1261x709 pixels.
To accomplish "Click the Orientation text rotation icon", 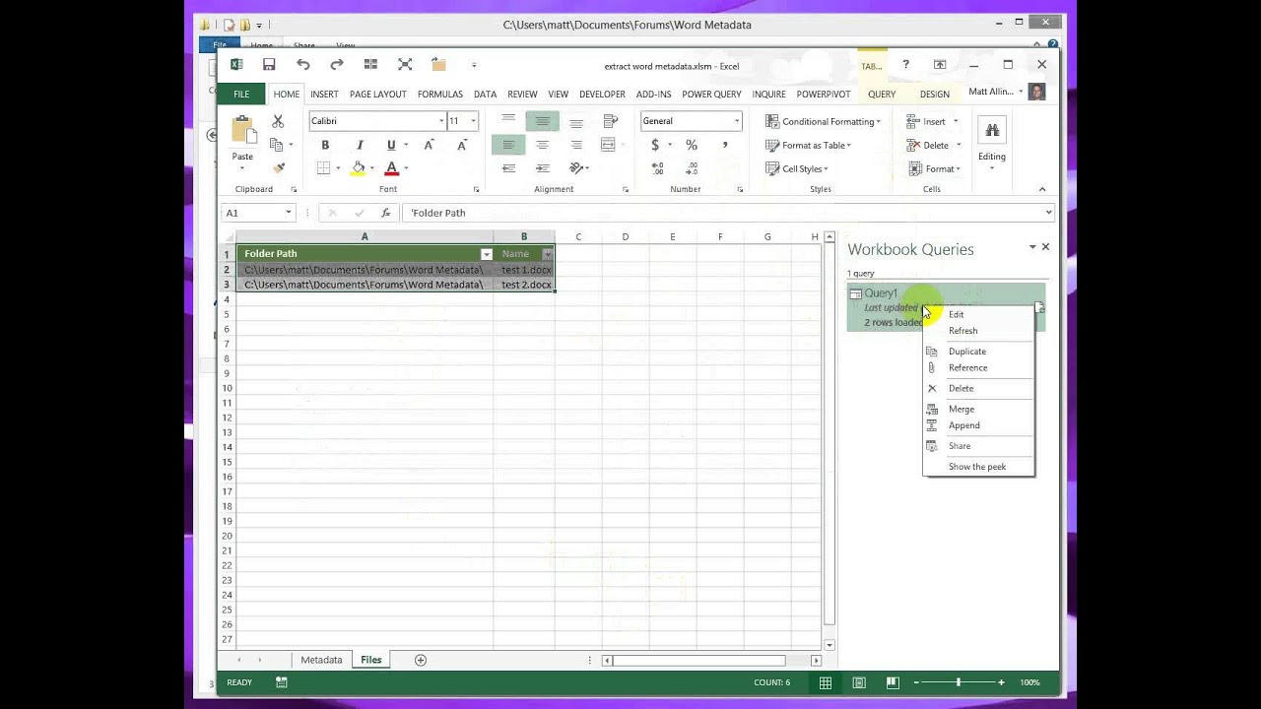I will click(576, 168).
